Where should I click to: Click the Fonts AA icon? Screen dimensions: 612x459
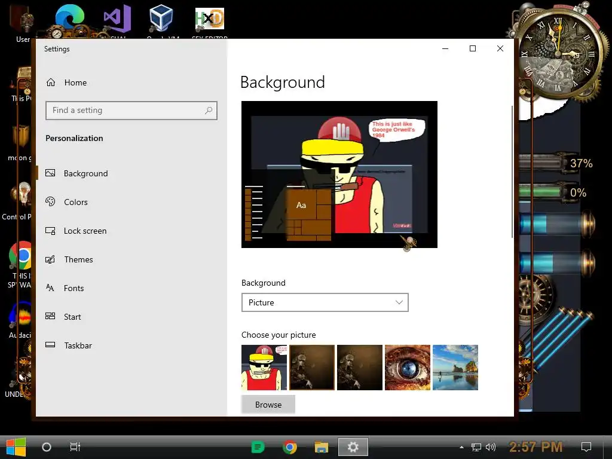coord(50,287)
